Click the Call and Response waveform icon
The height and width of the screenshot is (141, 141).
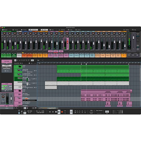click(x=19, y=103)
